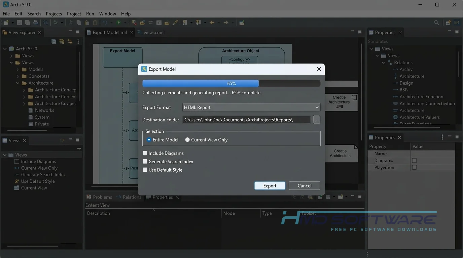Click the Print toolbar icon
This screenshot has width=463, height=258.
click(x=36, y=23)
